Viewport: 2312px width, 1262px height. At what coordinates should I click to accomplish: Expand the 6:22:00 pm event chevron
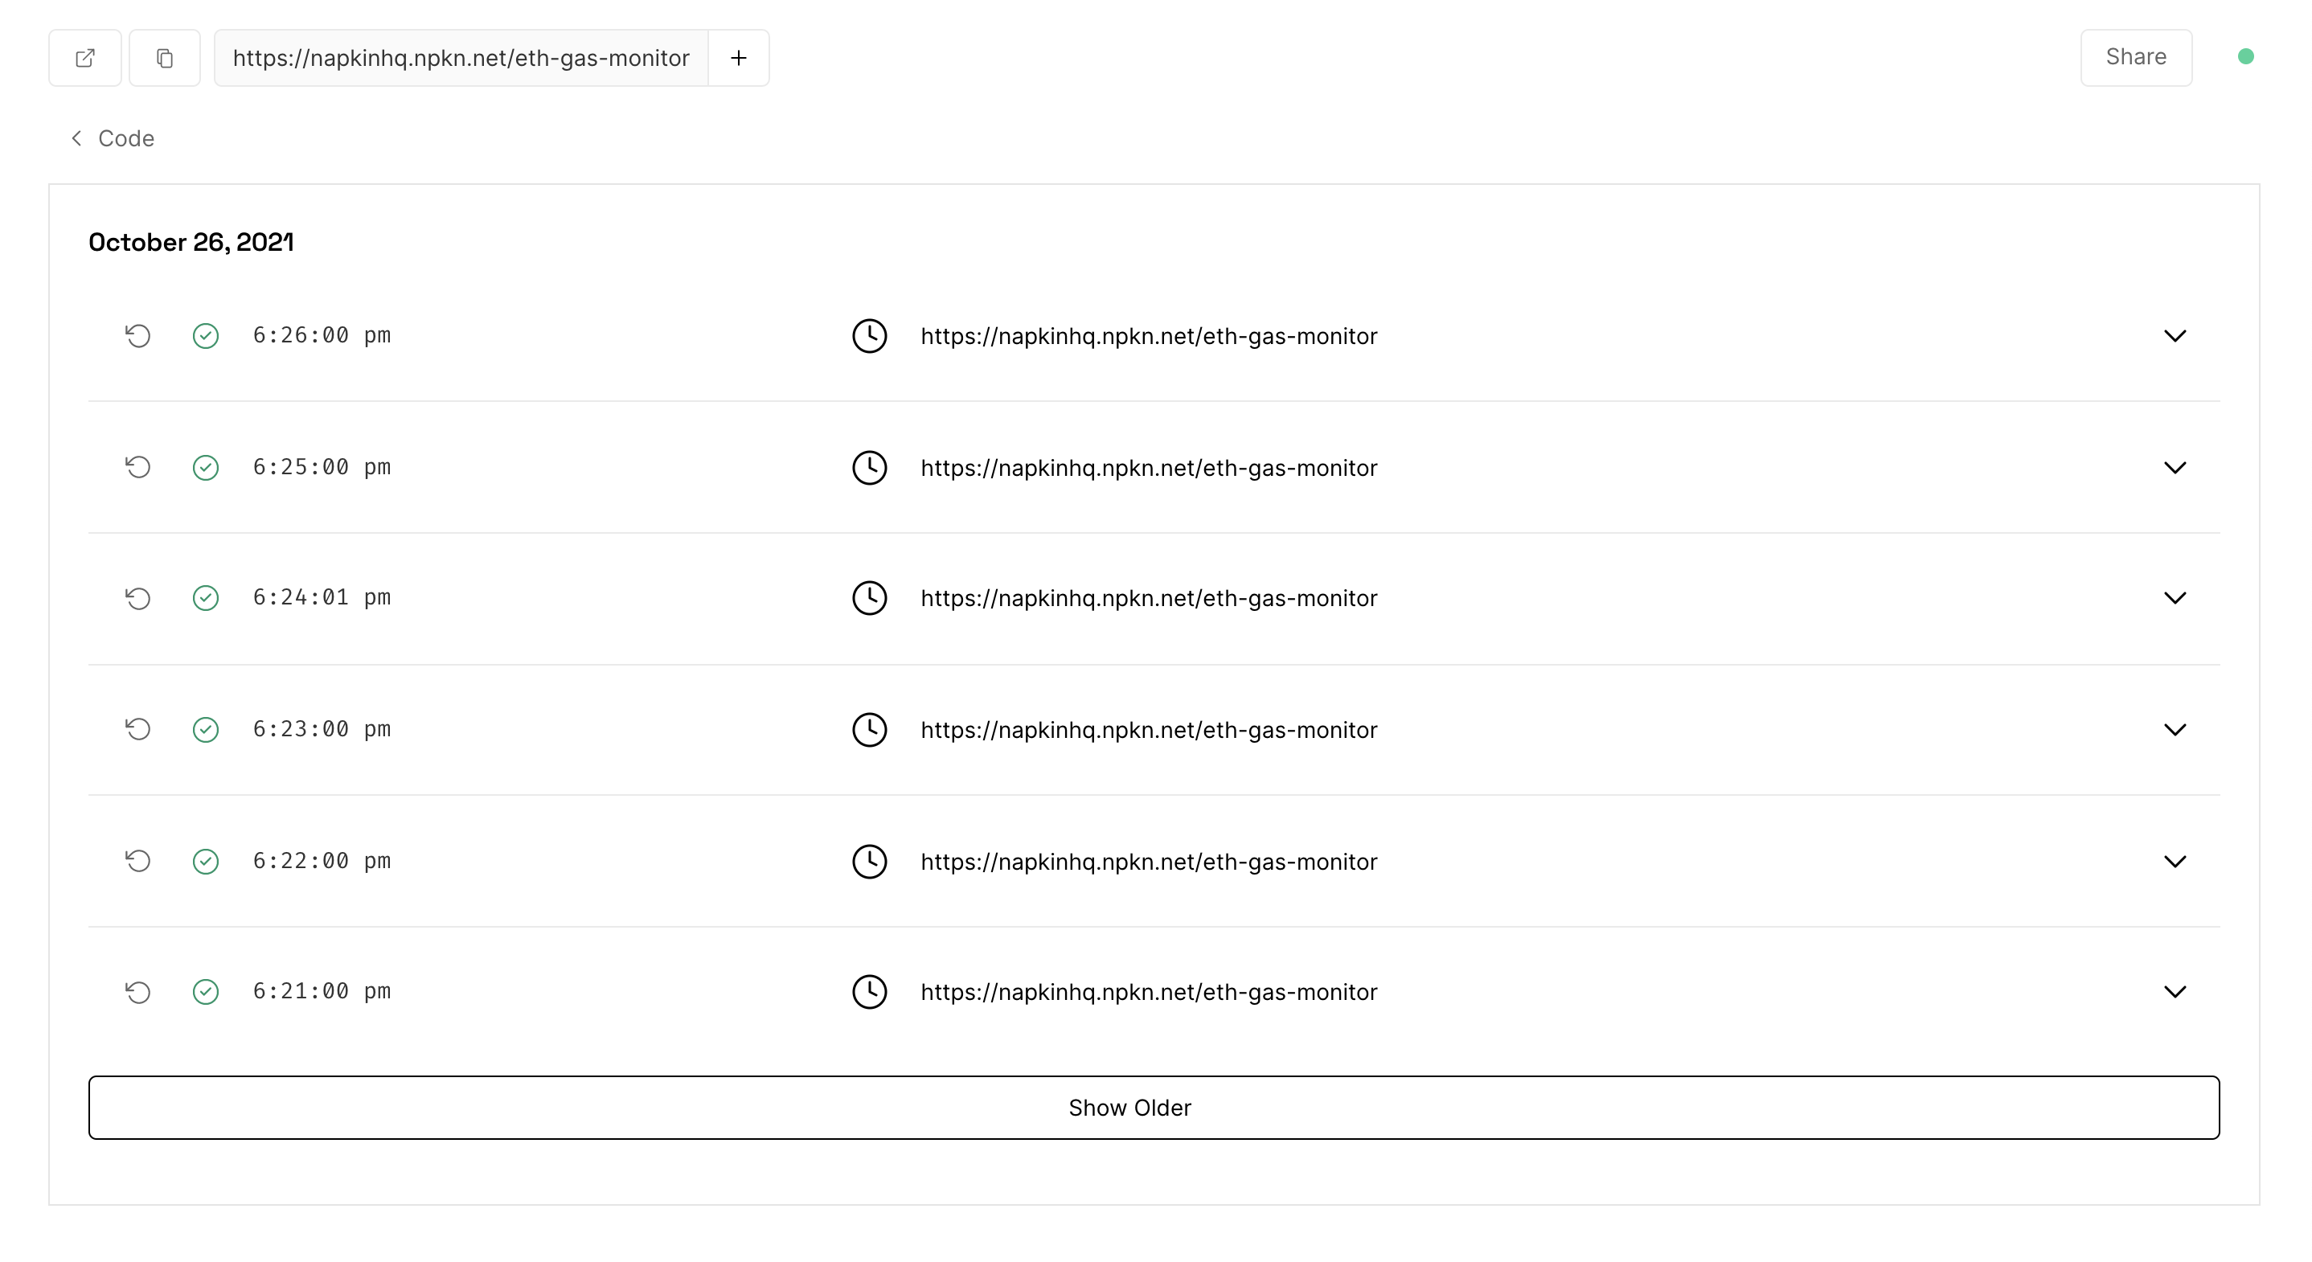[2174, 862]
